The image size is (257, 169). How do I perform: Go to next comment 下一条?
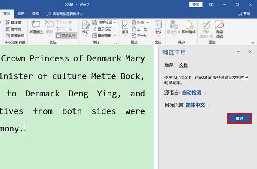coord(64,29)
